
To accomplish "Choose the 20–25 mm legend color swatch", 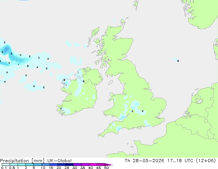I will [62, 165].
